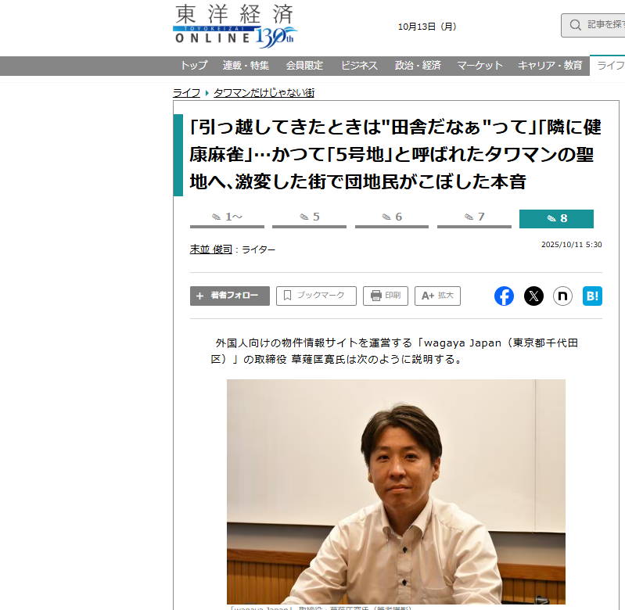The height and width of the screenshot is (610, 625).
Task: Follow the author with 著者フォロー button
Action: [230, 296]
